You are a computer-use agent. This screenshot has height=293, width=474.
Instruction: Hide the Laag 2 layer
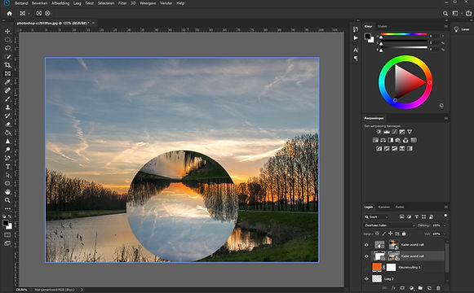(x=366, y=279)
